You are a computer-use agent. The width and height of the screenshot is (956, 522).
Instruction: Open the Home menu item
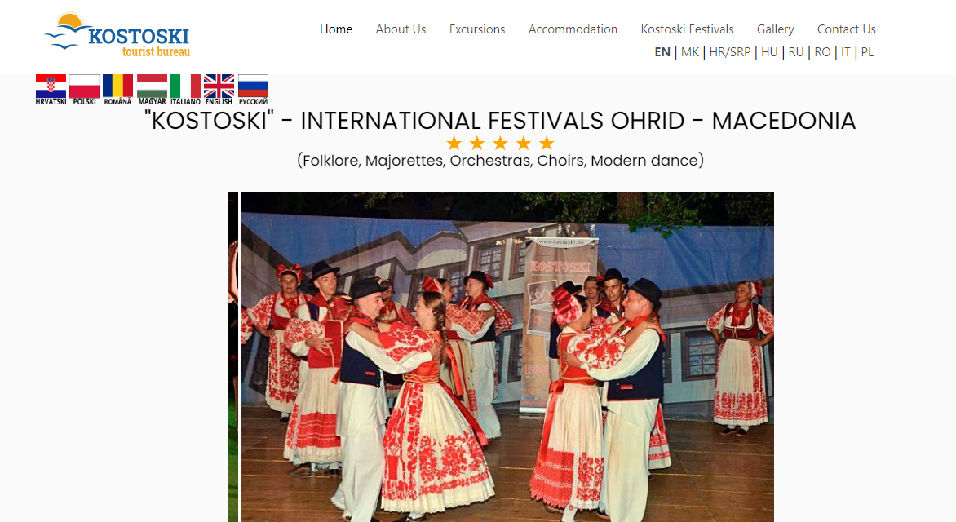click(336, 29)
